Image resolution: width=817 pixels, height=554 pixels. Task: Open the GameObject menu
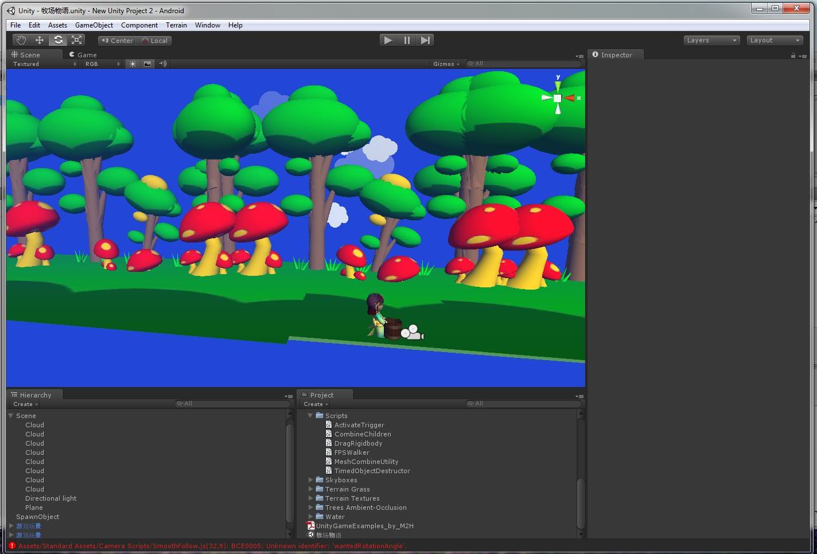click(x=94, y=25)
